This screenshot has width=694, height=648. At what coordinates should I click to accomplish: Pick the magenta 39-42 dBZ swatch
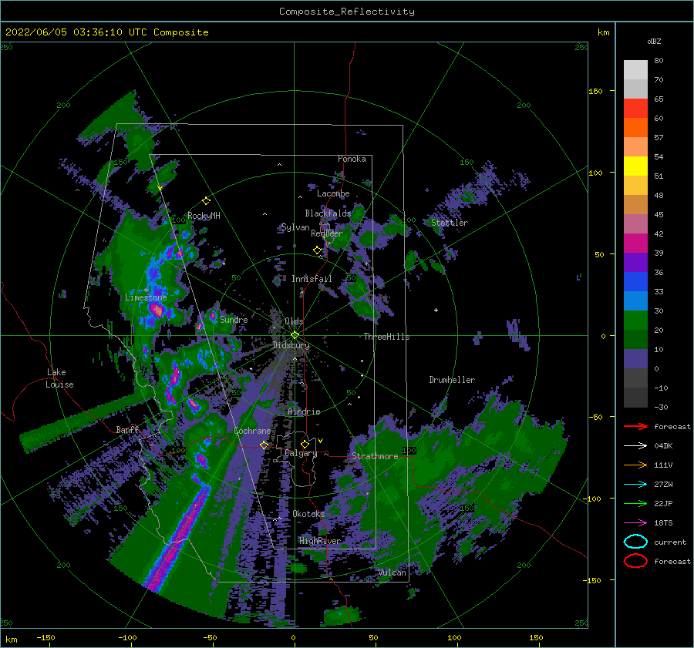point(635,243)
